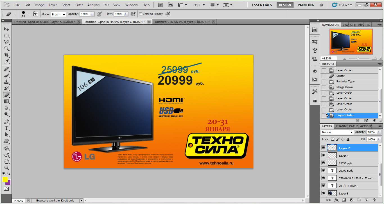Select the Pen tool
The image size is (384, 204).
pos(6,122)
